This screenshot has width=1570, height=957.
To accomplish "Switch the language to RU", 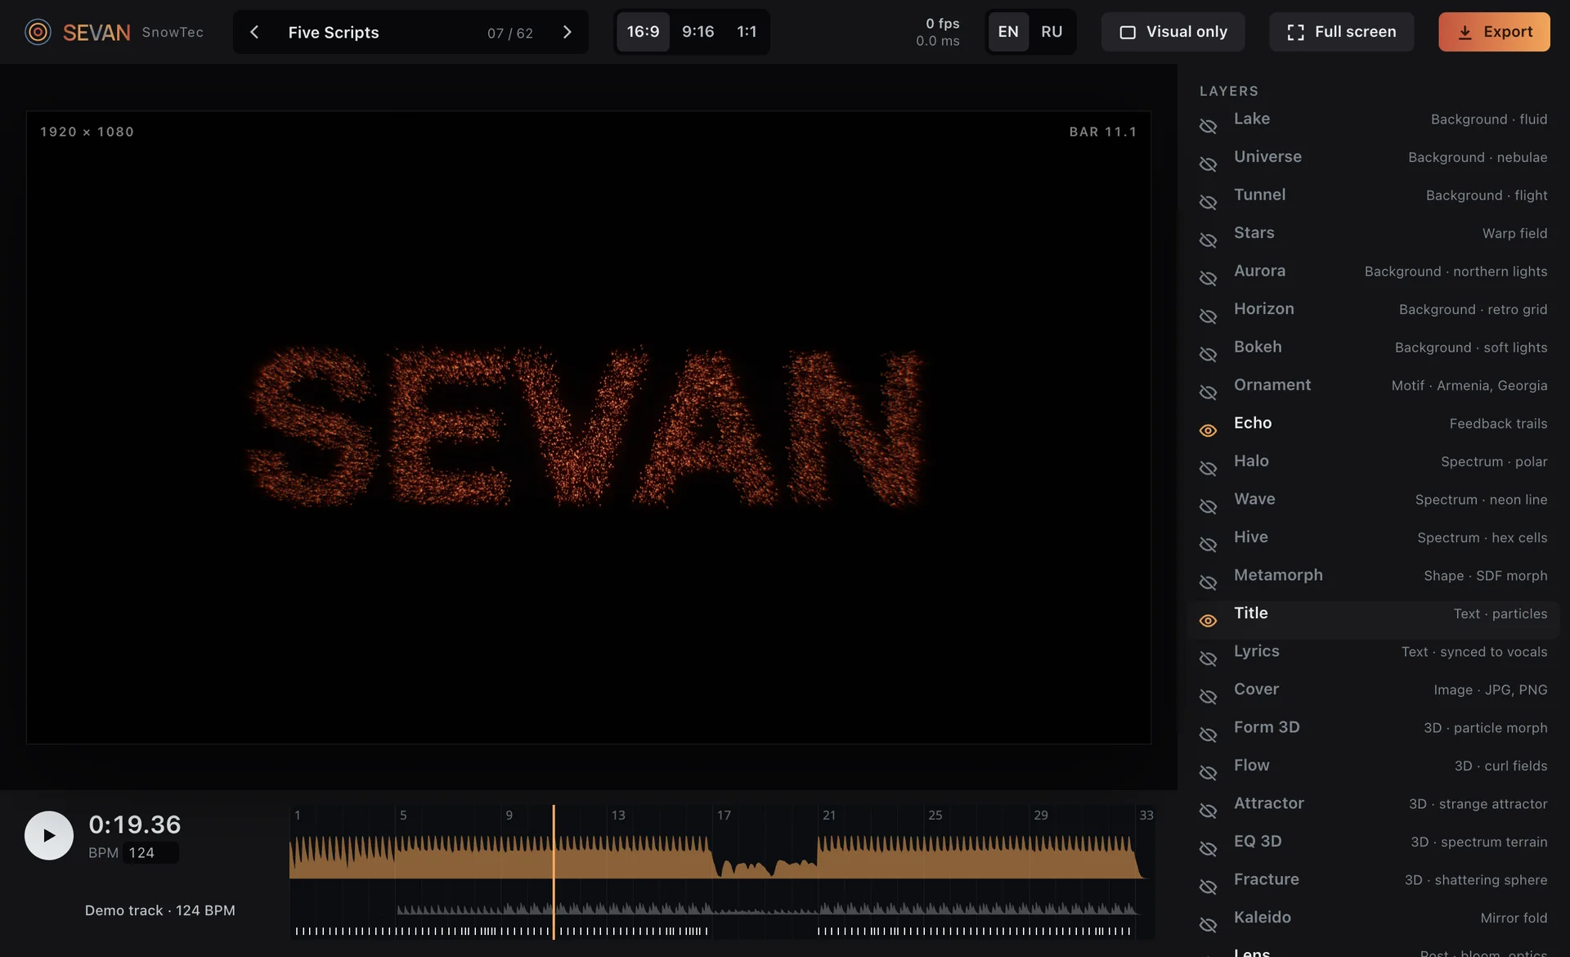I will coord(1052,32).
